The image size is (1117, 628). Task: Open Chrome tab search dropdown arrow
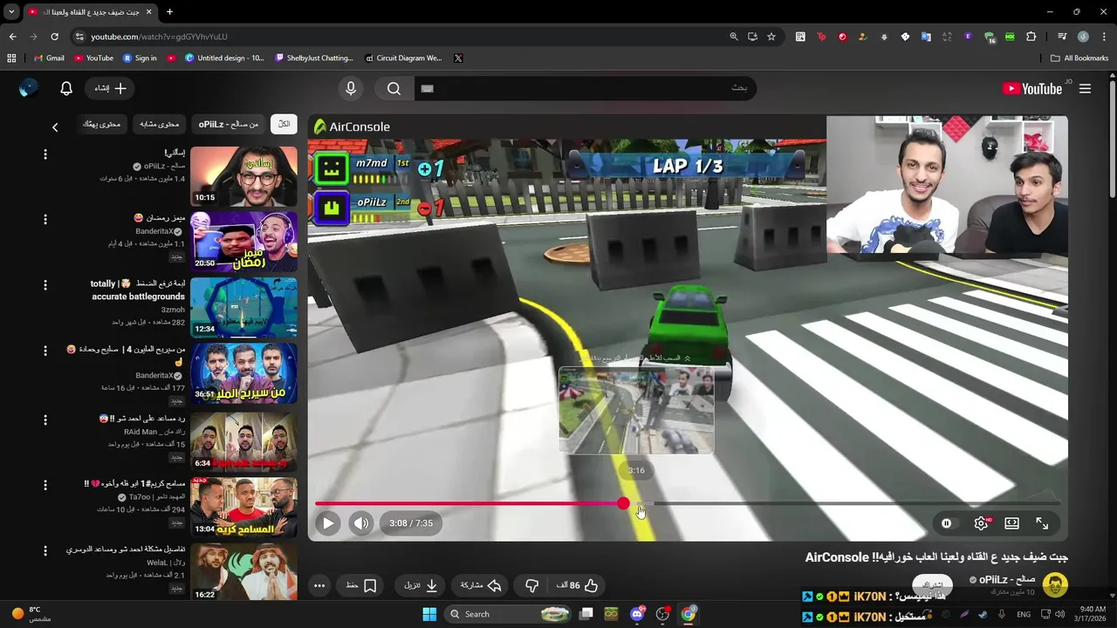11,12
